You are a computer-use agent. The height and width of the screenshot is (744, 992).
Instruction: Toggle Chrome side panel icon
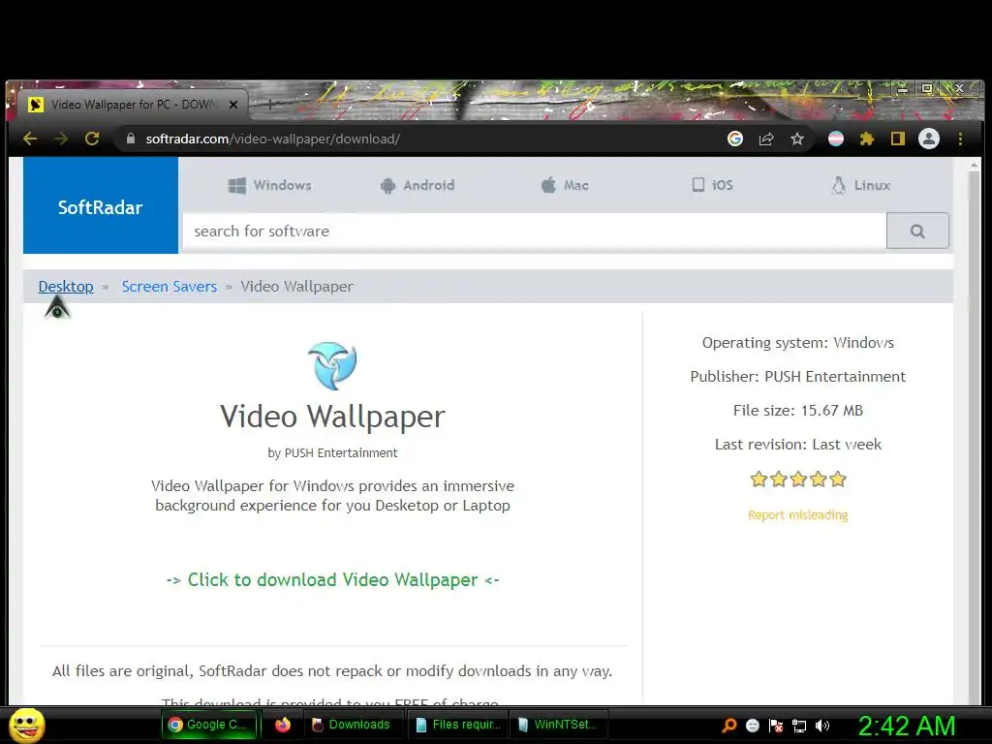[x=898, y=139]
